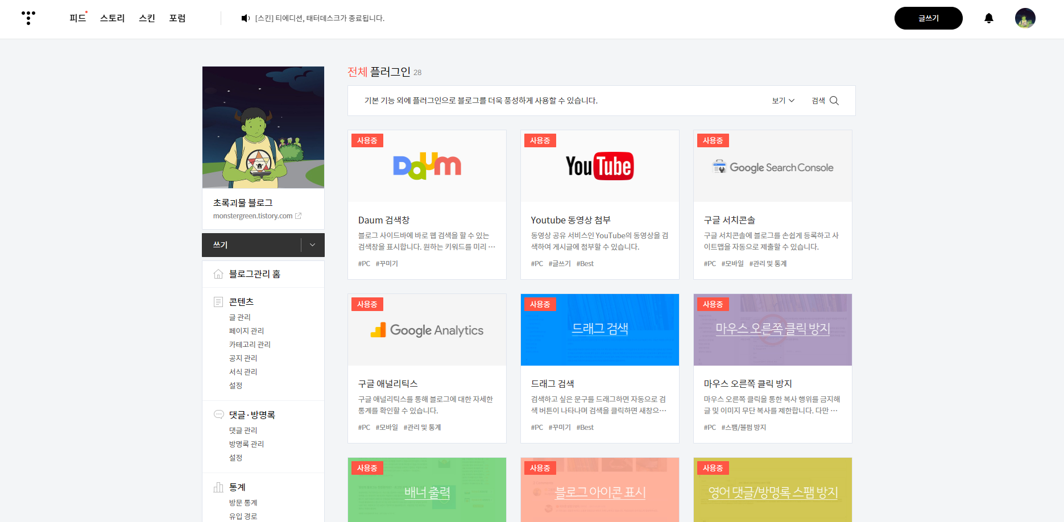Image resolution: width=1064 pixels, height=522 pixels.
Task: Open the notifications bell icon
Action: (x=989, y=18)
